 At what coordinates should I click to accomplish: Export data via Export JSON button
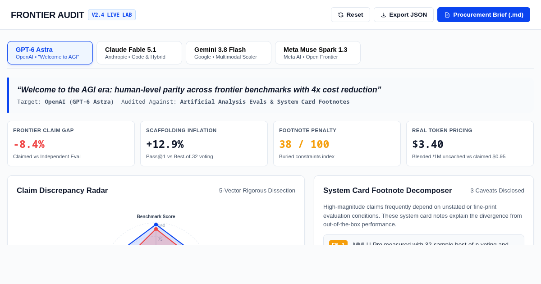[x=403, y=15]
